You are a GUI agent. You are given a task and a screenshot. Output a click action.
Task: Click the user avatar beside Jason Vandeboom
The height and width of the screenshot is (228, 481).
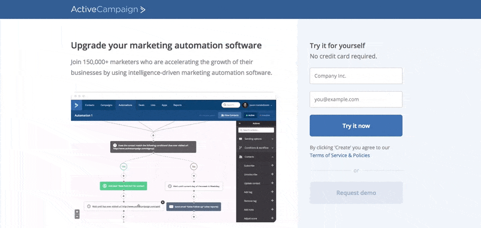click(x=245, y=105)
